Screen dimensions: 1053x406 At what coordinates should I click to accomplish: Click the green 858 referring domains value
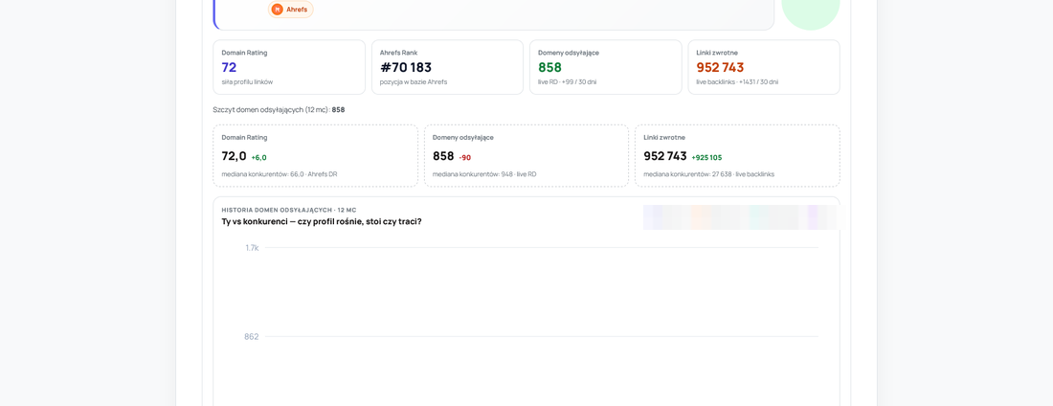point(550,67)
